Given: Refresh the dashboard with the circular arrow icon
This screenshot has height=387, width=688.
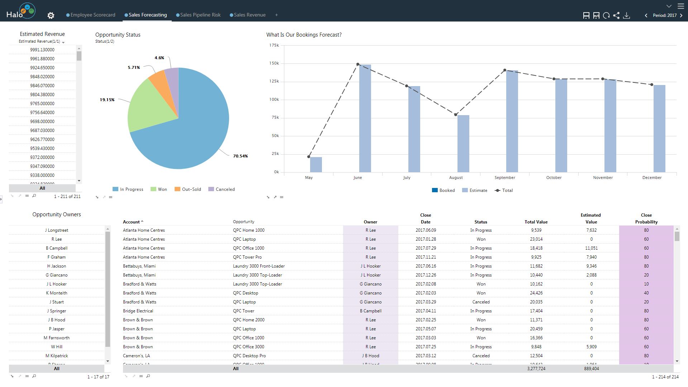Looking at the screenshot, I should (606, 15).
